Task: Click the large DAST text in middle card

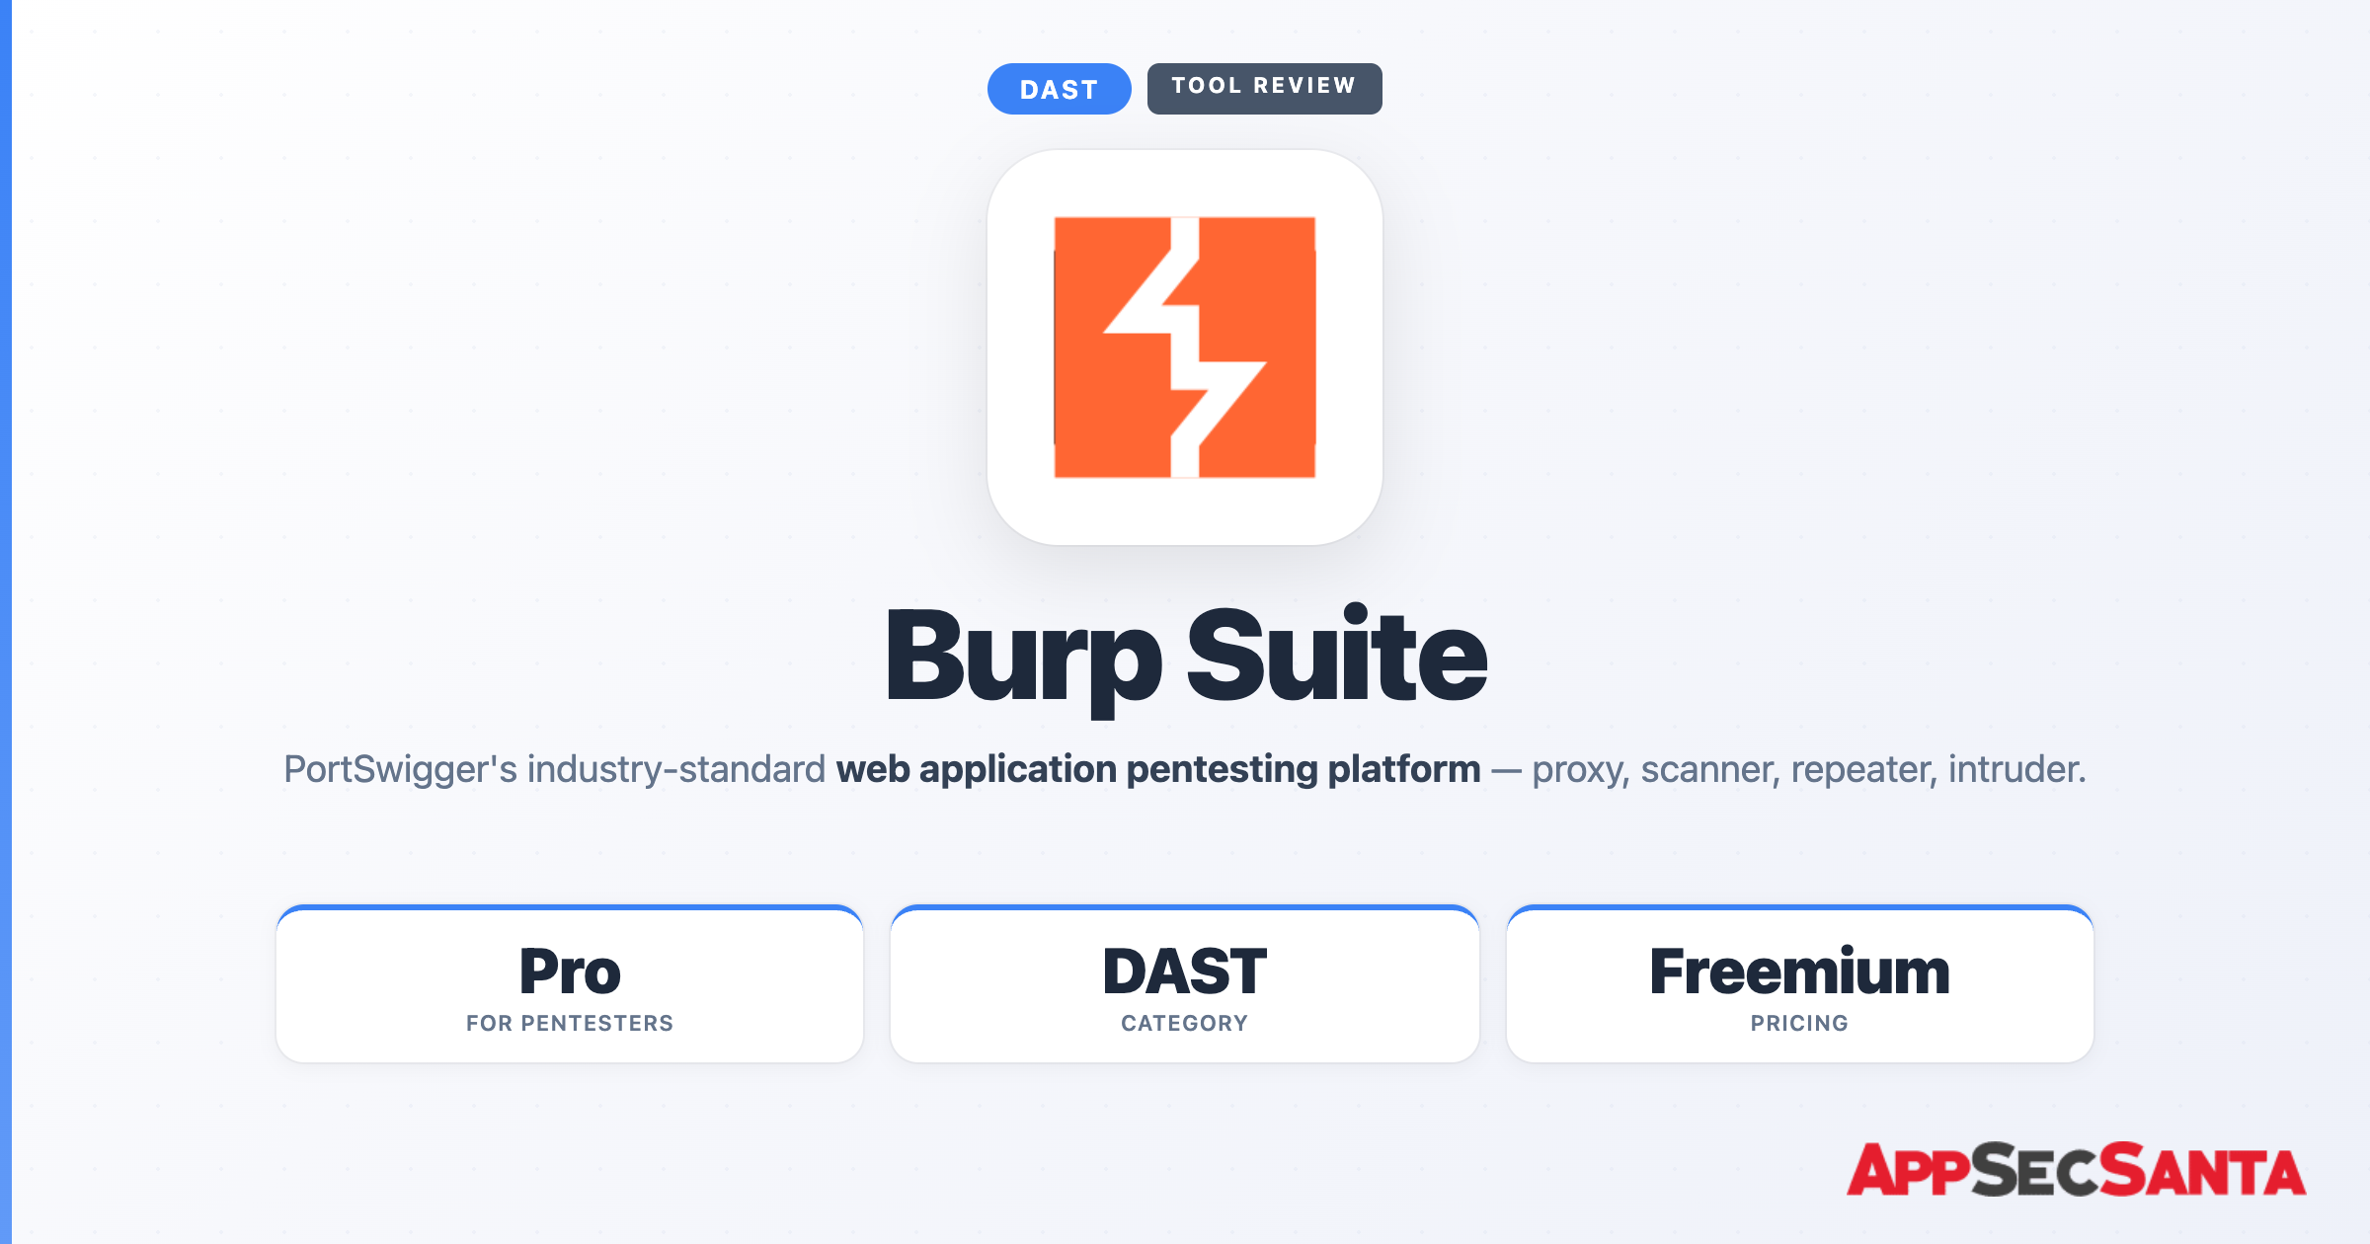Action: (1184, 972)
